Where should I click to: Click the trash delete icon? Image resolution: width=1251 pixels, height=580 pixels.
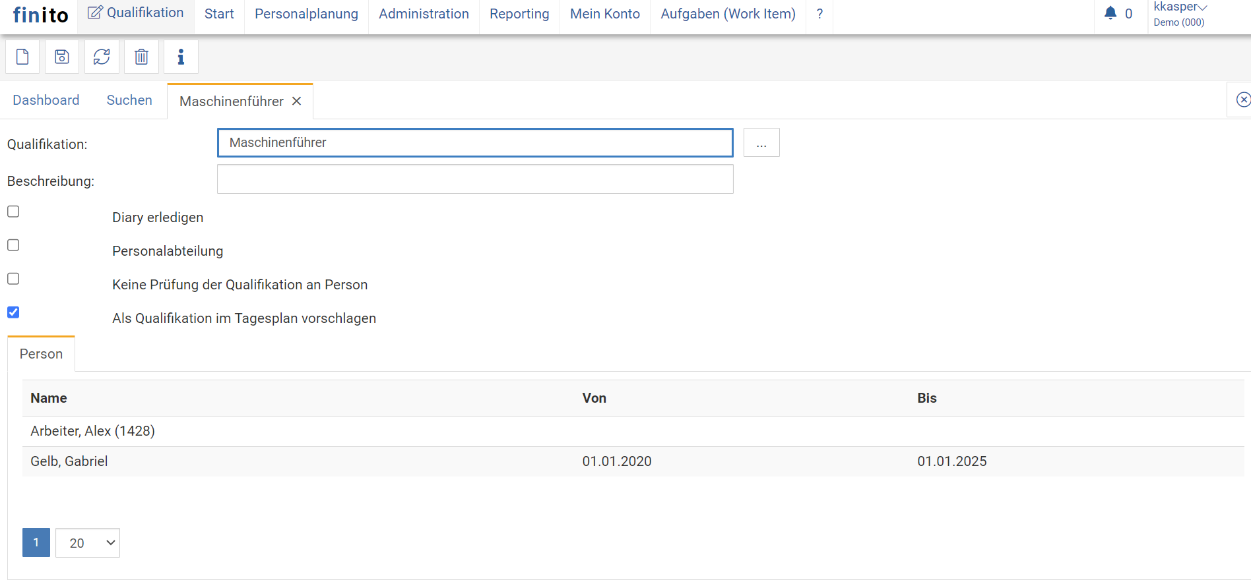[x=141, y=57]
